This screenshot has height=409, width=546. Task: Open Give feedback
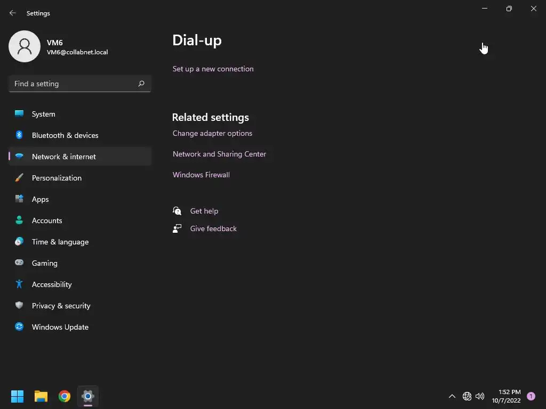pyautogui.click(x=213, y=228)
